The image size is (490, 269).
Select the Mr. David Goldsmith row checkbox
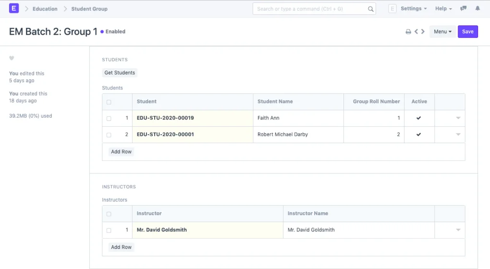pyautogui.click(x=109, y=230)
